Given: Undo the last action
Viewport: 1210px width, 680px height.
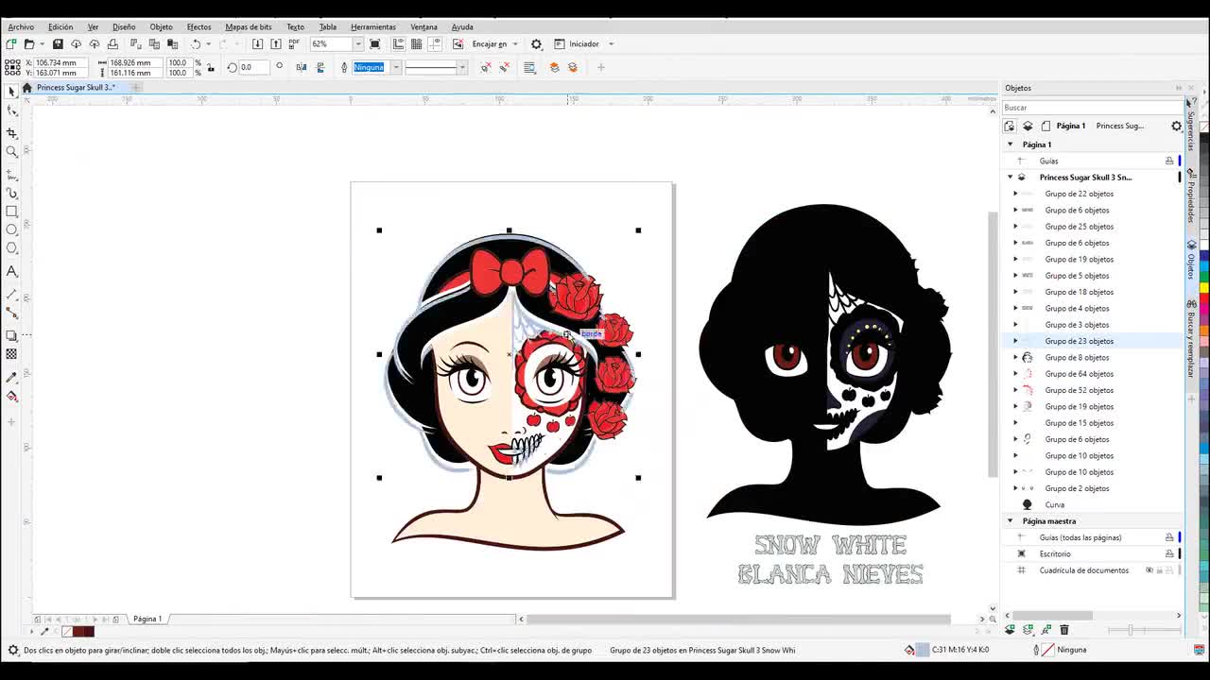Looking at the screenshot, I should 196,43.
